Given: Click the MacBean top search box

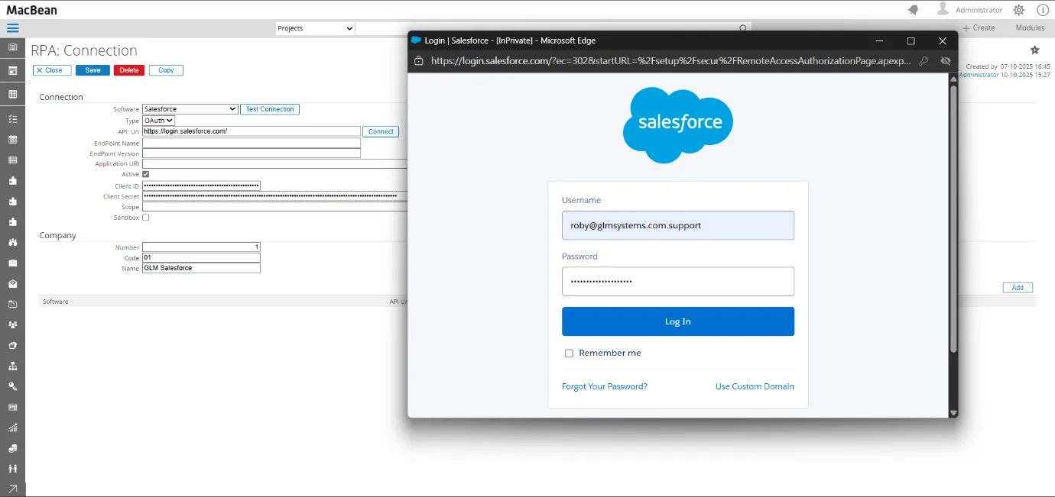Looking at the screenshot, I should tap(547, 28).
